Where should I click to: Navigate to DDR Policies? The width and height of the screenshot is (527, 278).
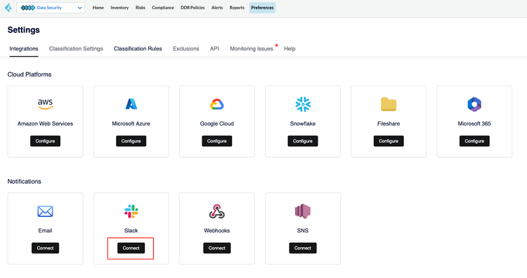(x=193, y=8)
